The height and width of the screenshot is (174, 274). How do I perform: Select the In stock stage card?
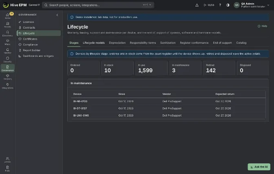pos(117,68)
